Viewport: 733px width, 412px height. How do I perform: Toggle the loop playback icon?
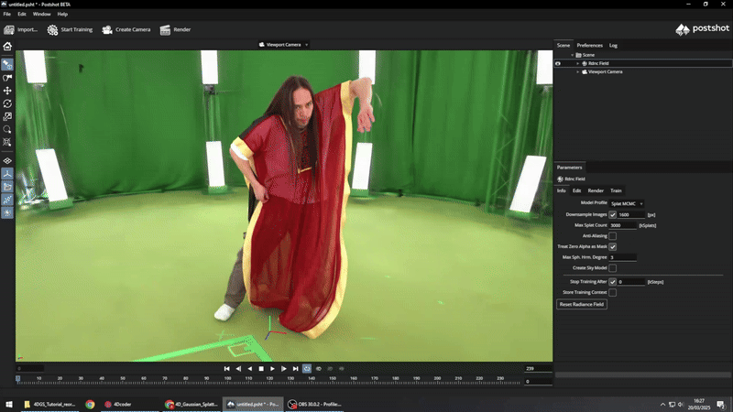[306, 368]
